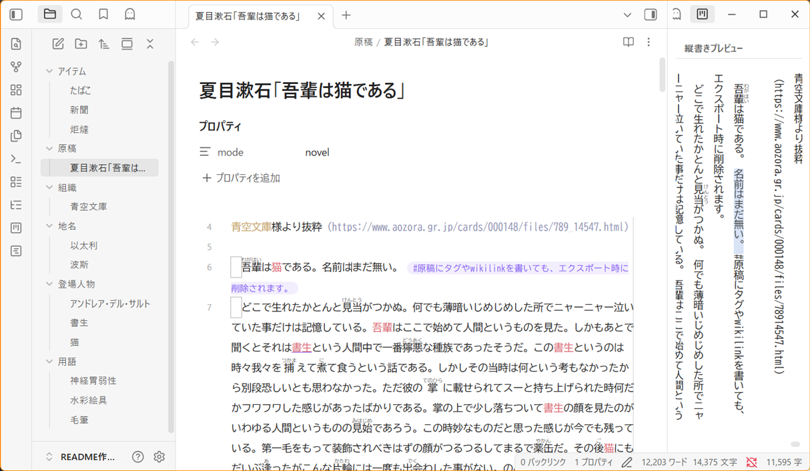Open the file explorer folder tab
The image size is (810, 471).
(x=50, y=14)
